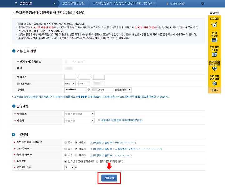
Task: Click the 기본 인적 사항 heading
Action: tap(26, 51)
